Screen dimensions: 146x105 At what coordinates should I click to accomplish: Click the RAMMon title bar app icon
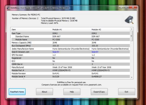click(8, 8)
